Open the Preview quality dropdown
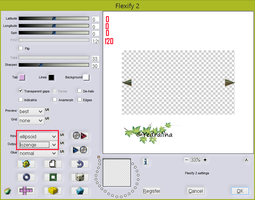This screenshot has height=200, width=255. [x=31, y=111]
